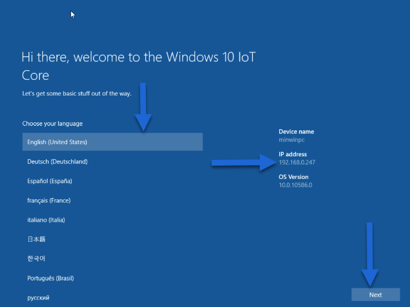Select the Korean 한국어 language entry
This screenshot has height=307, width=410.
(112, 258)
